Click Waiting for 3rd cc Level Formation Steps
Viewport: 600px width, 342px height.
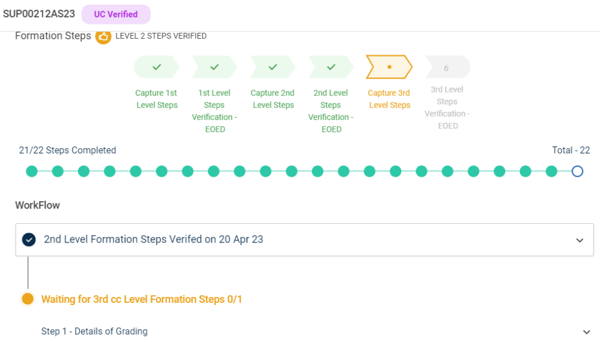point(142,299)
